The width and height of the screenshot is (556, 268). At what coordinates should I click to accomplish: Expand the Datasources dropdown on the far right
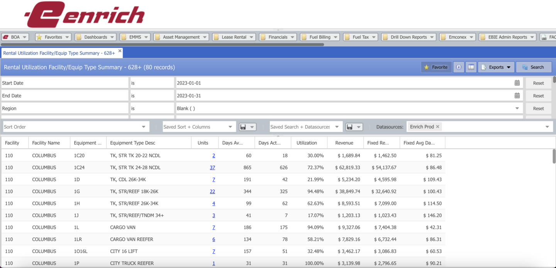tap(547, 126)
